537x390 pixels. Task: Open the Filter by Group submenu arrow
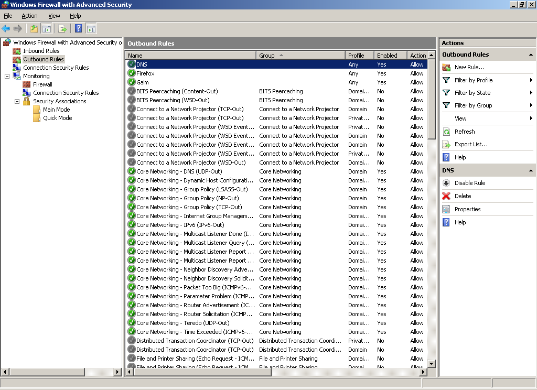tap(531, 105)
